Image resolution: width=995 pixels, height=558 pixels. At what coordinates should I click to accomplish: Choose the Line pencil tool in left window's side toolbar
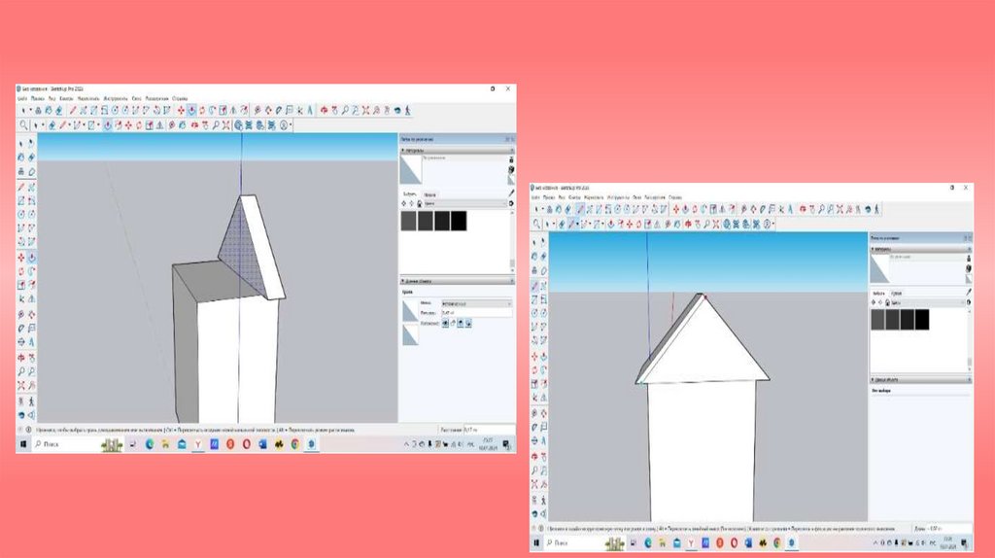pos(21,187)
